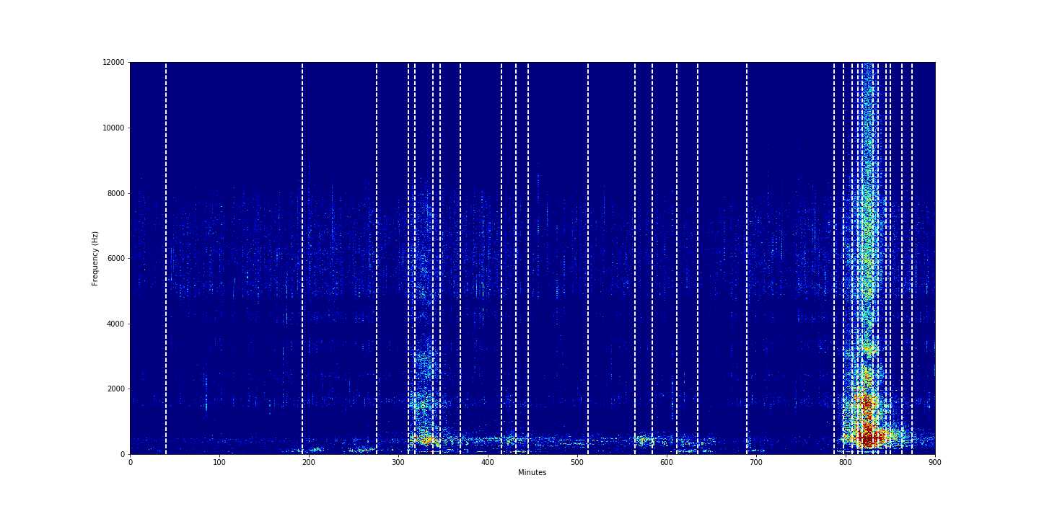Select the 300 tick label on the Minutes axis

tap(398, 462)
